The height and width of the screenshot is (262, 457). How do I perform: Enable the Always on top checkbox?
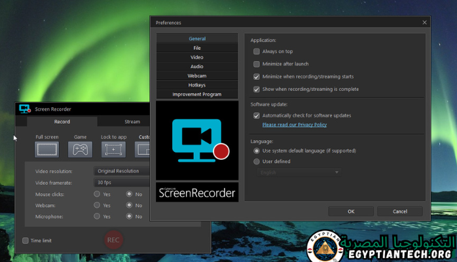(x=257, y=51)
